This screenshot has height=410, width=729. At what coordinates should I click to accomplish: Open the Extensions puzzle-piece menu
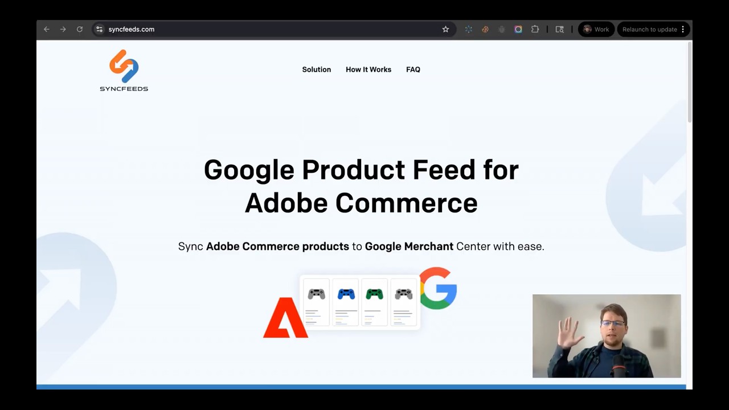(x=535, y=30)
